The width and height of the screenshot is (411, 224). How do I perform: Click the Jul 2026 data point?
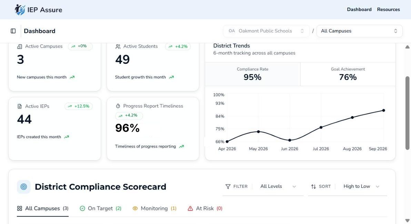coord(321,127)
